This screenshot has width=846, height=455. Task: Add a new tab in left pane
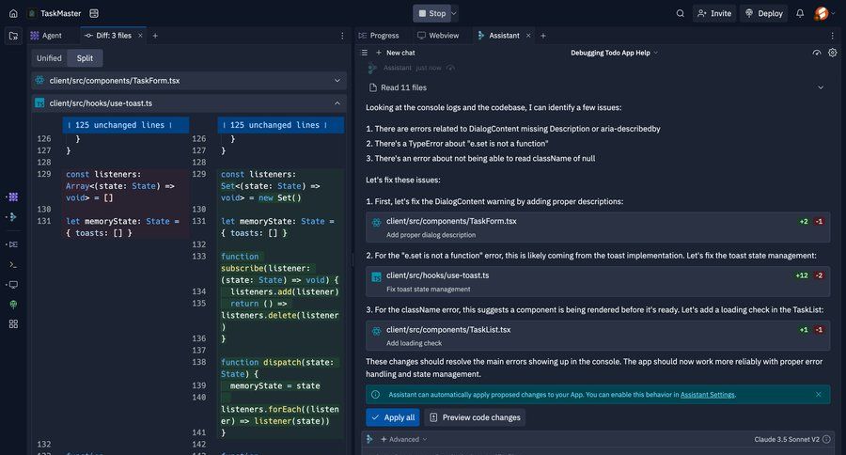click(155, 36)
